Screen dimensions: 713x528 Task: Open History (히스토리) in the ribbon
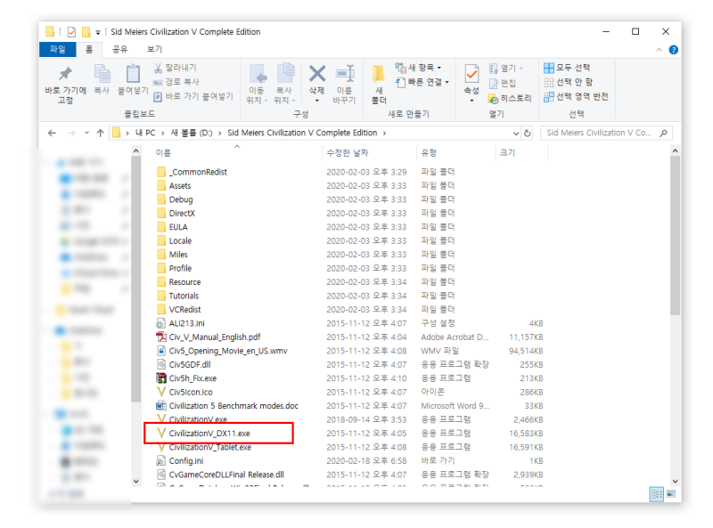[509, 98]
